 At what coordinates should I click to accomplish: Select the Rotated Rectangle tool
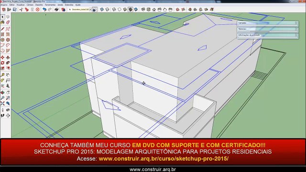click(x=8, y=34)
